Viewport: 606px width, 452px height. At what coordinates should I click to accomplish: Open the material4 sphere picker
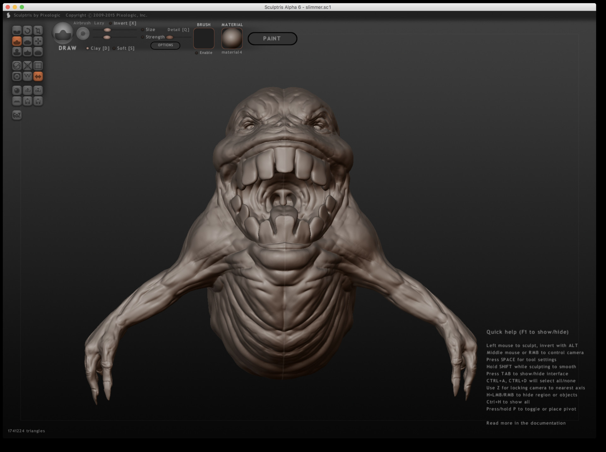point(232,38)
